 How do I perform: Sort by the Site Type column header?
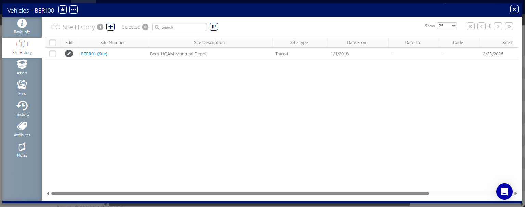click(299, 43)
